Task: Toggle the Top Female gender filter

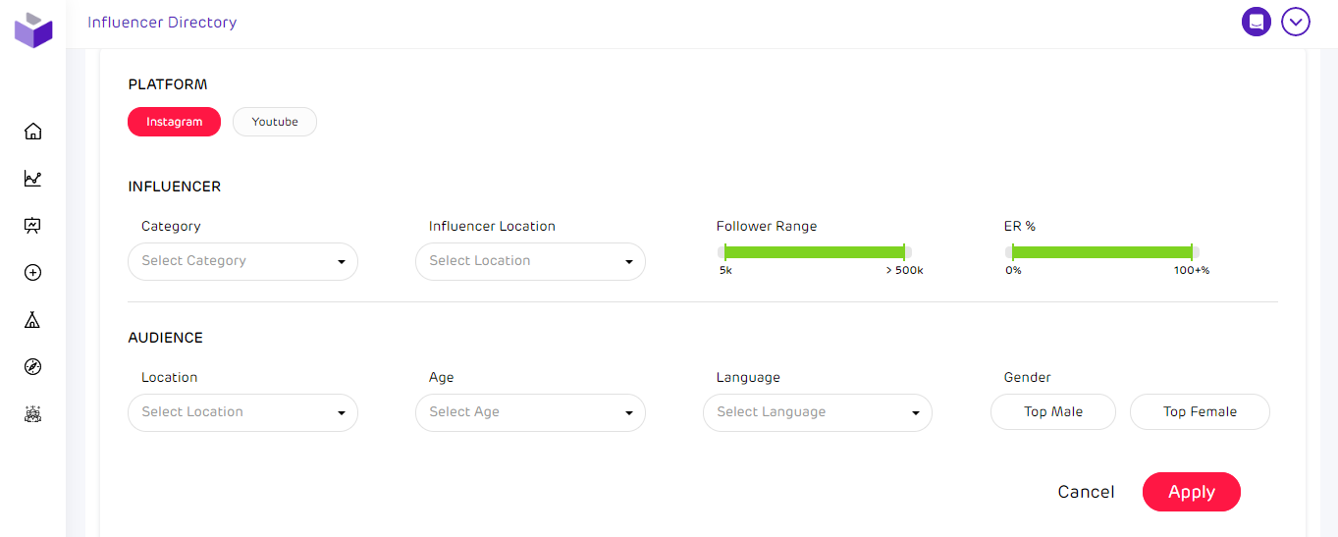Action: pos(1200,412)
